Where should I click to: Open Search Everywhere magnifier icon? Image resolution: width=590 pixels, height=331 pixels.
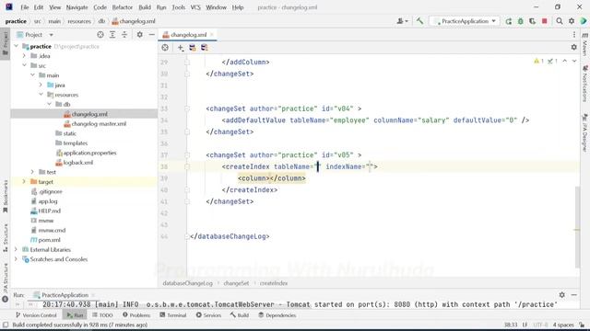[x=560, y=21]
